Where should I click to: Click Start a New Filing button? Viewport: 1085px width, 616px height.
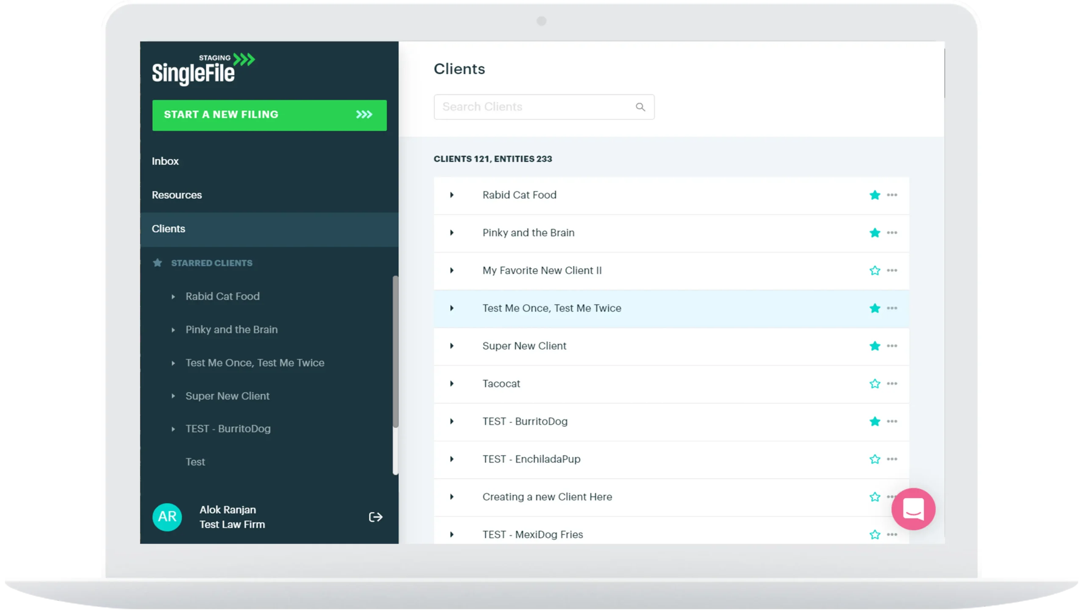(269, 115)
